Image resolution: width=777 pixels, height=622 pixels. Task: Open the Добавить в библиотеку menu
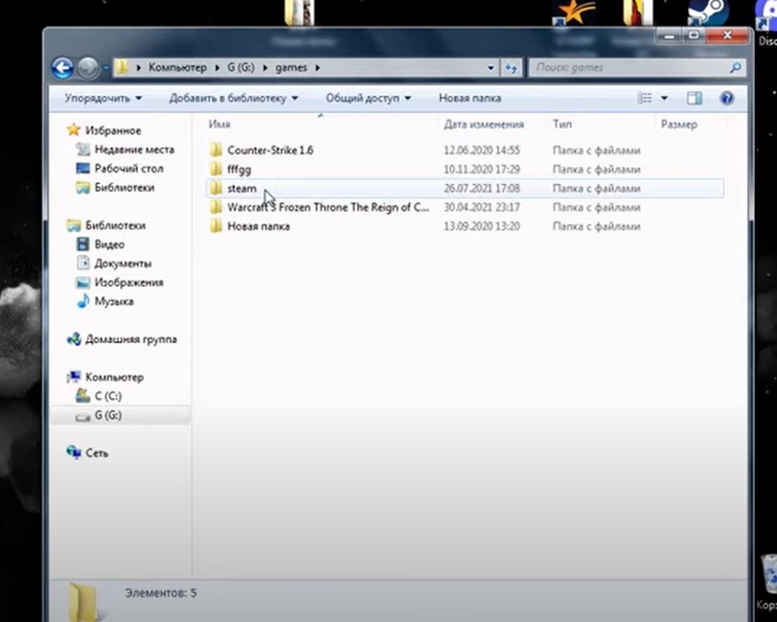click(233, 98)
